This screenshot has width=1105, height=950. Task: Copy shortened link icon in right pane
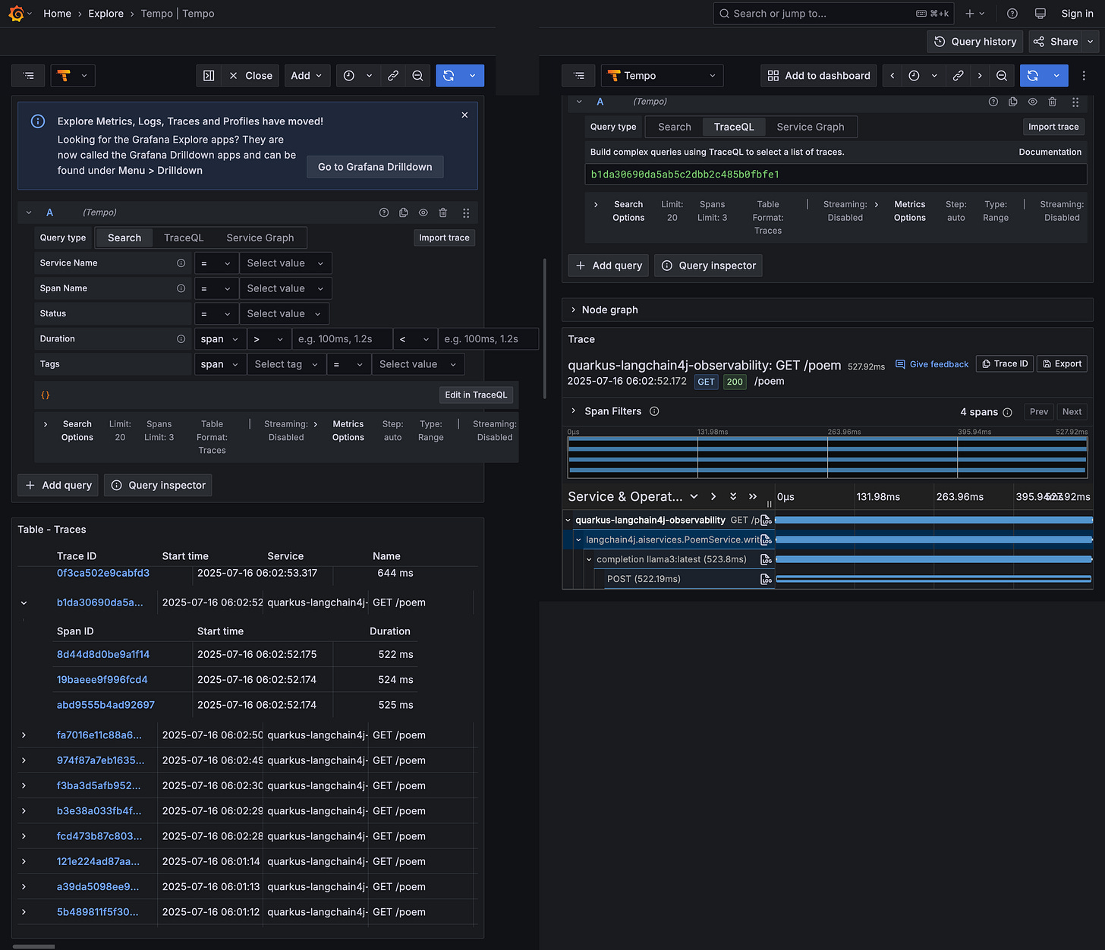click(958, 76)
